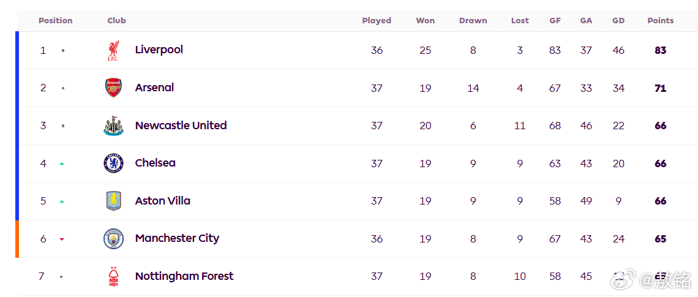Open the Nottingham Forest club link
The width and height of the screenshot is (698, 297).
[184, 276]
